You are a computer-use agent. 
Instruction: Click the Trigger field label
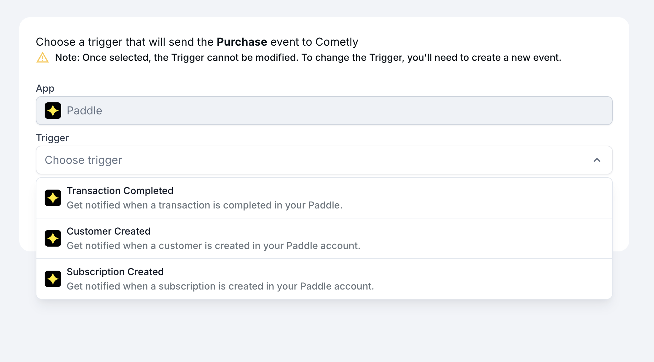coord(52,138)
